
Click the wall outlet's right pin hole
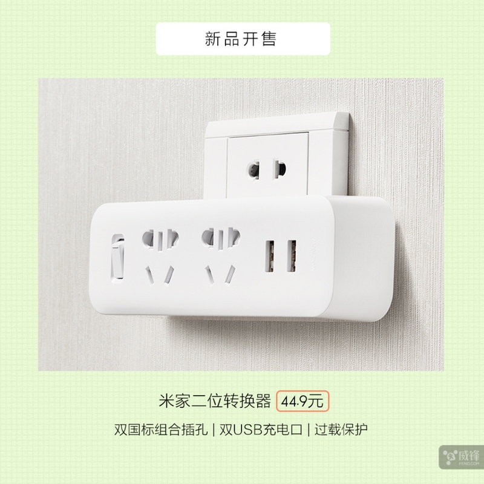(279, 169)
